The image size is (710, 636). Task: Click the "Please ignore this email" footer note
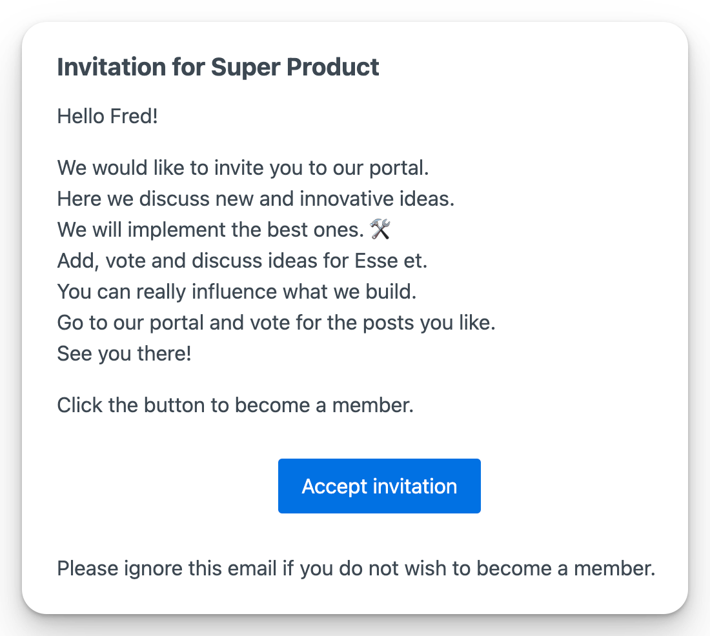tap(356, 569)
